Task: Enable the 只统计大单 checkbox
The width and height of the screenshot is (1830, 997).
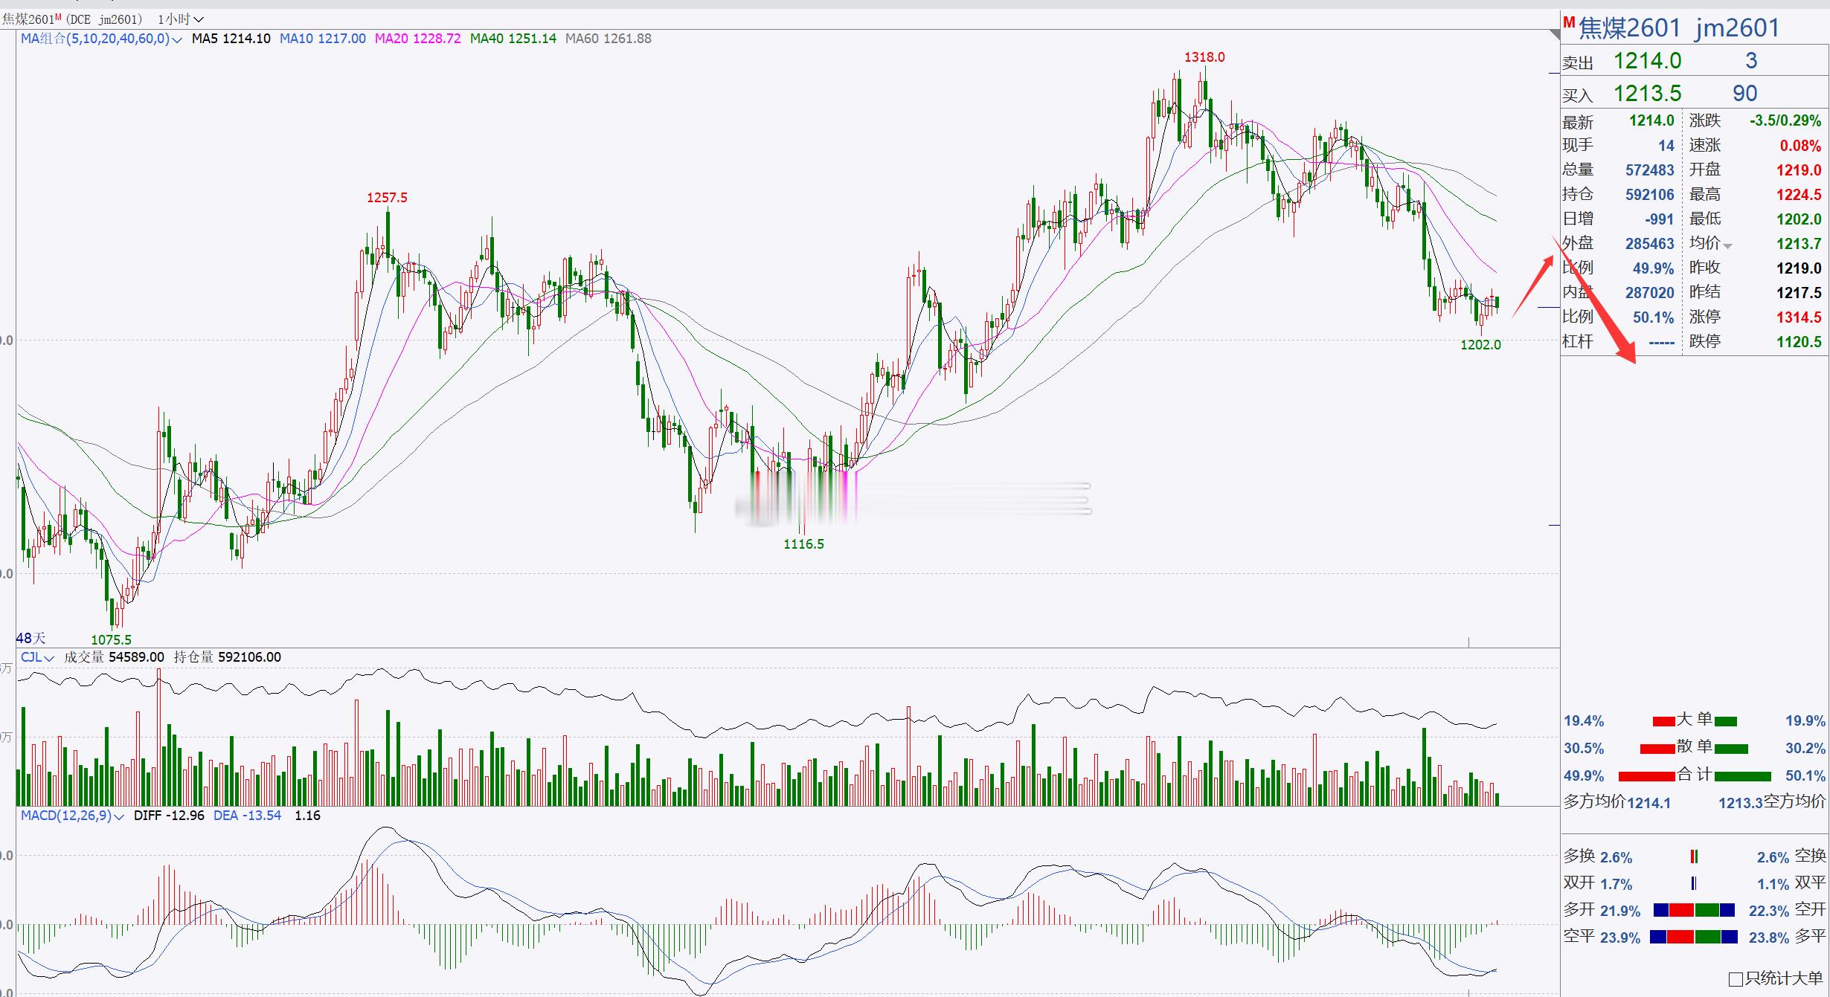Action: pos(1736,979)
